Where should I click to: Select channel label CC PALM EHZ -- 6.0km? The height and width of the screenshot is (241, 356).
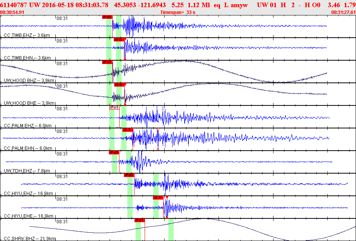coord(28,125)
